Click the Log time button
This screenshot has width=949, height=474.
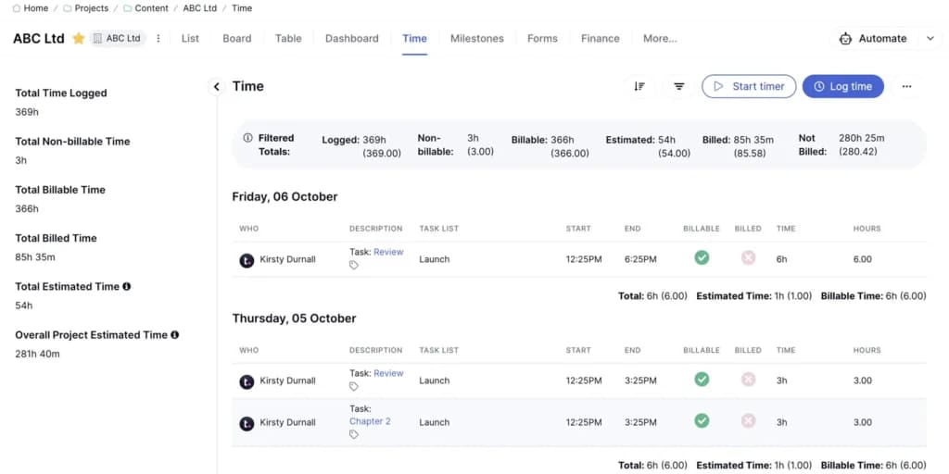tap(843, 86)
